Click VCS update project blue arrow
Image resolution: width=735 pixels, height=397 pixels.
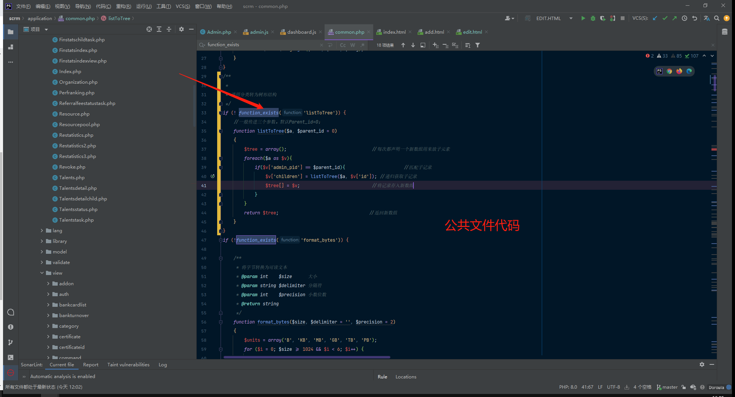pos(655,18)
